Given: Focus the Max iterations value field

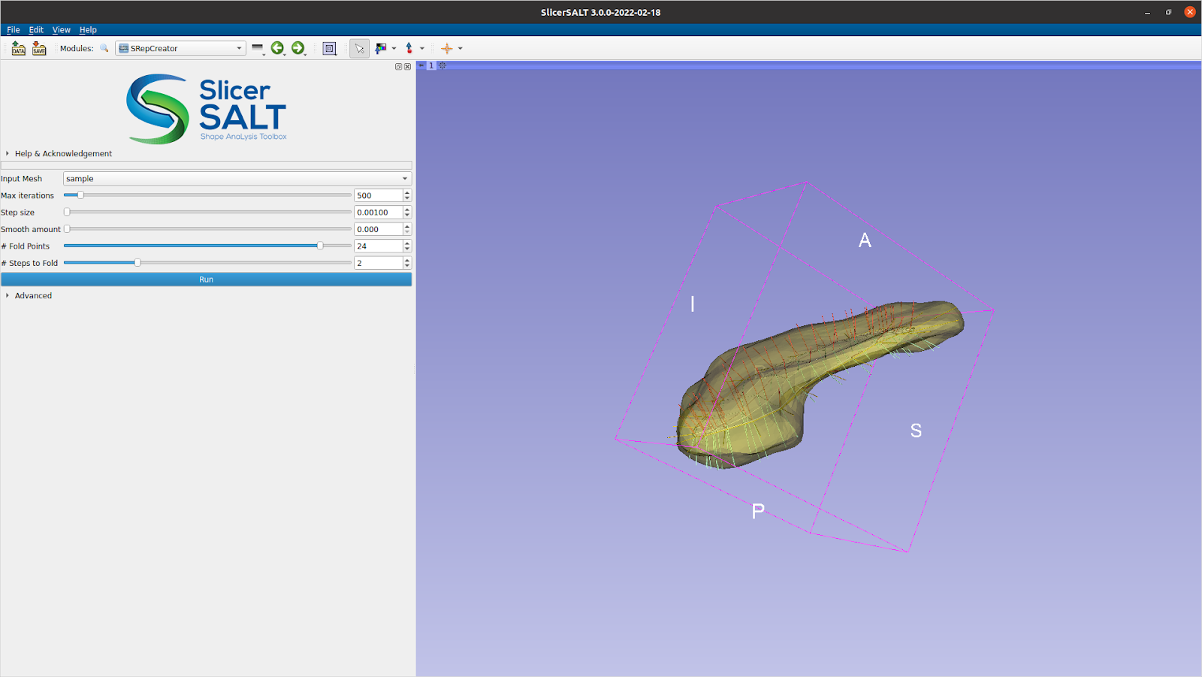Looking at the screenshot, I should click(379, 195).
